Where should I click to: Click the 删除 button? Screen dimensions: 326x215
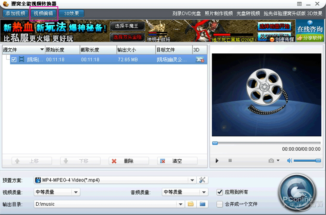(x=128, y=161)
